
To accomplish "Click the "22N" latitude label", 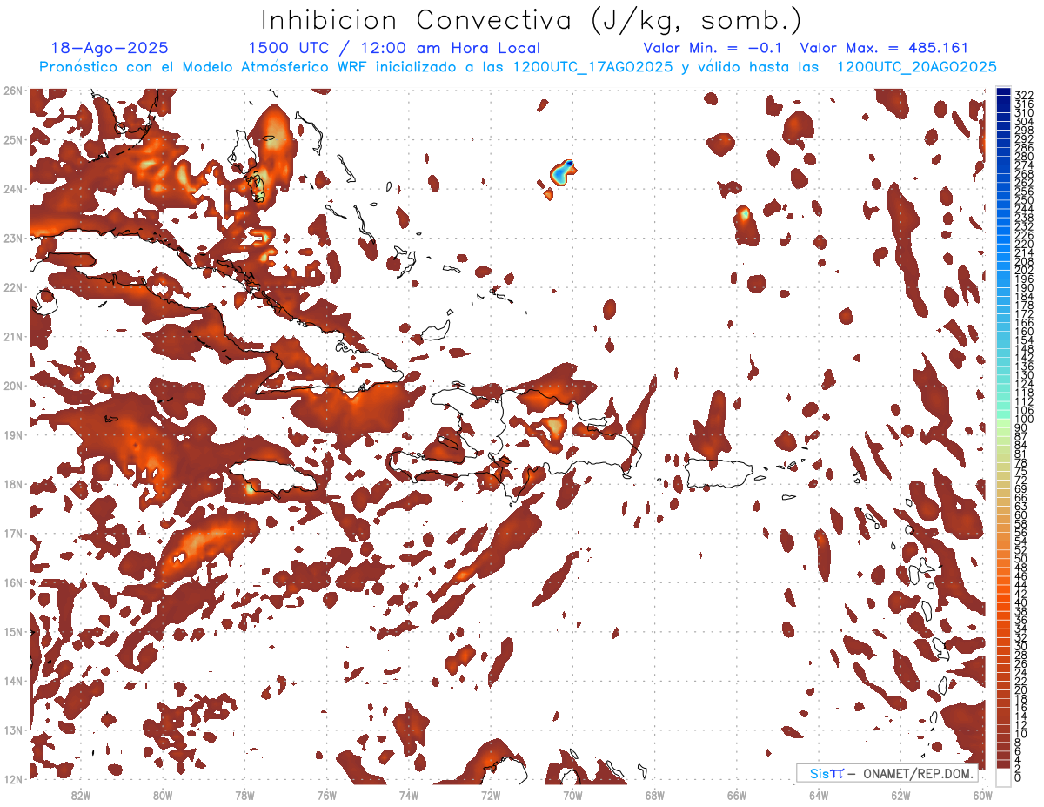I will [12, 287].
